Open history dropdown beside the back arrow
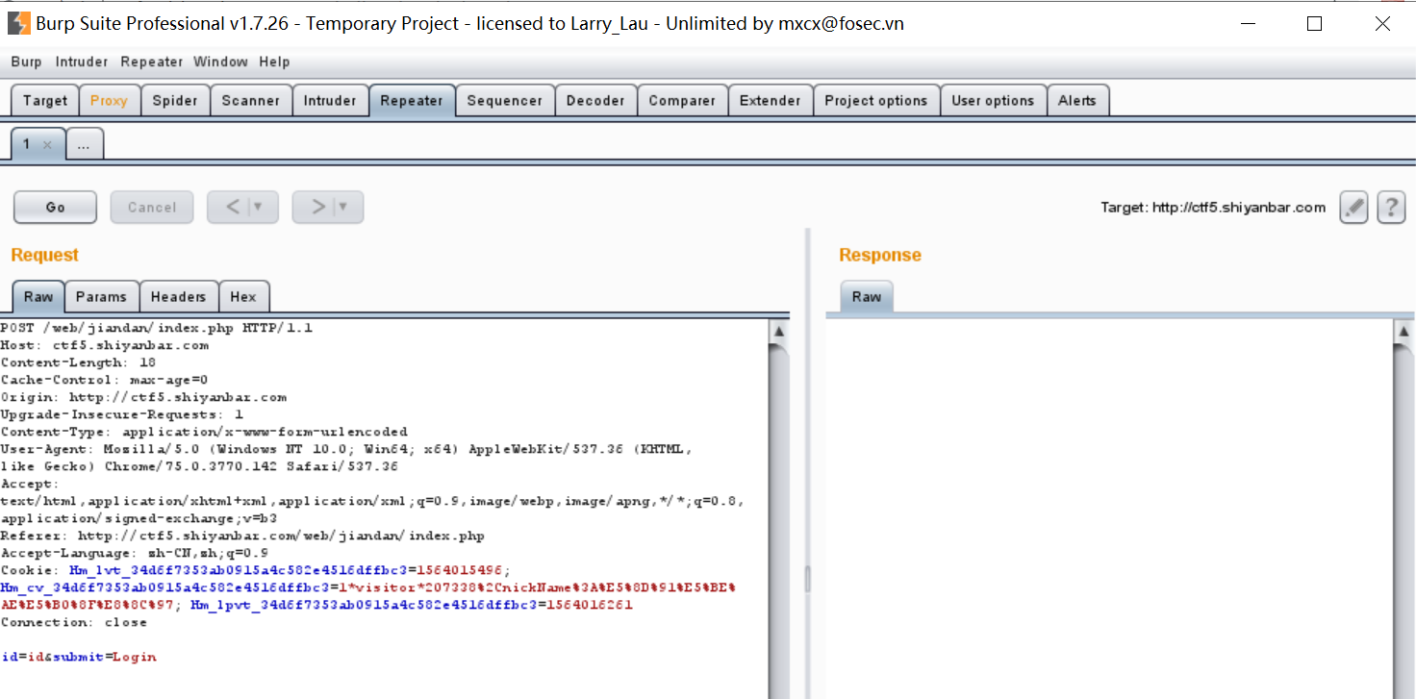Image resolution: width=1416 pixels, height=699 pixels. (258, 207)
